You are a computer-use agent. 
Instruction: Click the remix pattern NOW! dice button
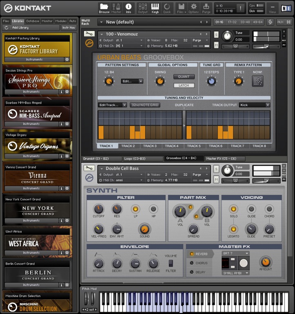[257, 81]
